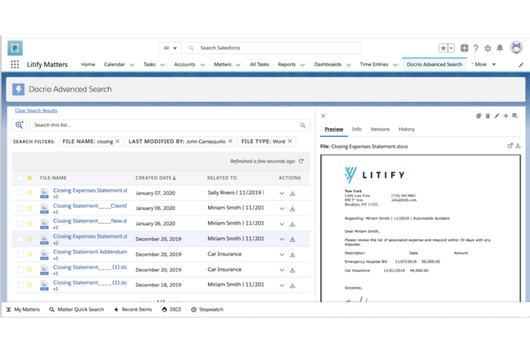
Task: Open the Stopwatch utility
Action: pos(207,309)
